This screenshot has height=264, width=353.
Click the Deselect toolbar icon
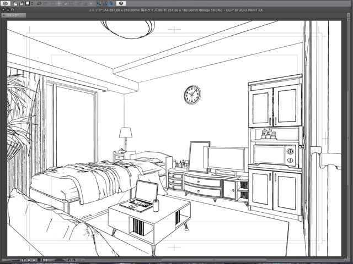point(78,3)
